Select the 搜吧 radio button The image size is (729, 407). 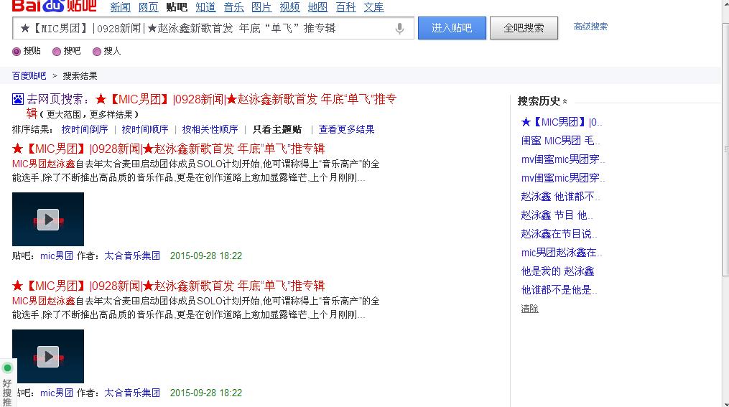pos(57,52)
